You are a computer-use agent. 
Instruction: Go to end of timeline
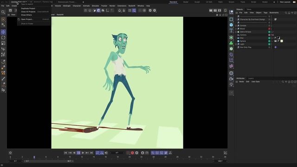pyautogui.click(x=92, y=153)
